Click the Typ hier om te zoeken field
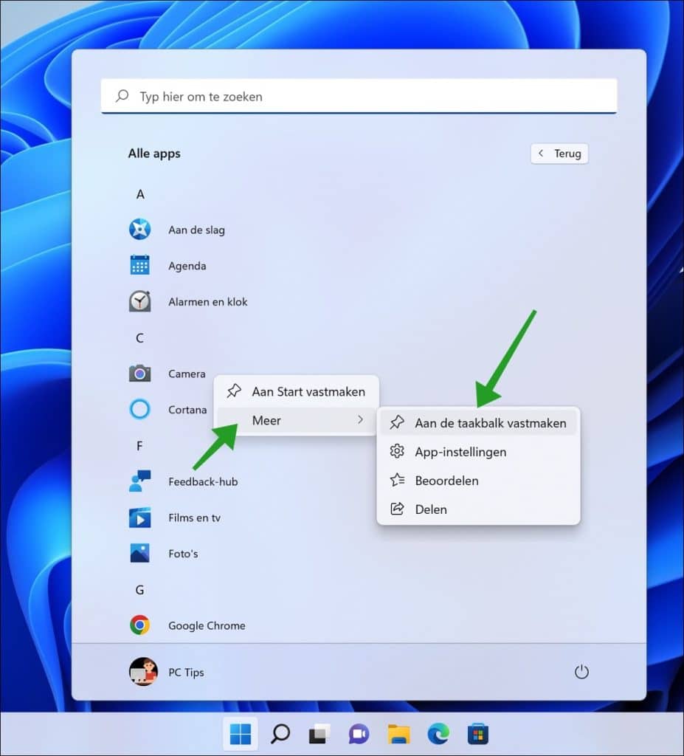 [x=359, y=97]
